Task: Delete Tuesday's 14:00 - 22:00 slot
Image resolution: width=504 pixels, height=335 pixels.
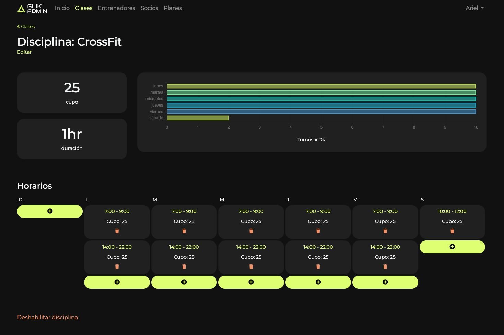Action: click(184, 267)
